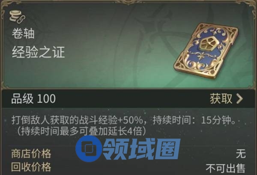257x175 pixels.
Task: Select the 卷轴 category label
Action: click(23, 33)
